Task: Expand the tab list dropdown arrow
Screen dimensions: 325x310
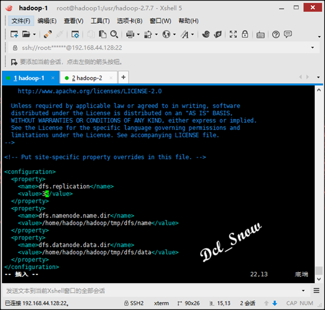Action: 318,77
